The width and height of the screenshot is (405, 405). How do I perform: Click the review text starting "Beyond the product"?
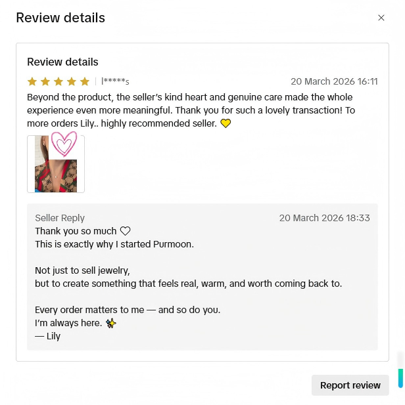click(191, 110)
